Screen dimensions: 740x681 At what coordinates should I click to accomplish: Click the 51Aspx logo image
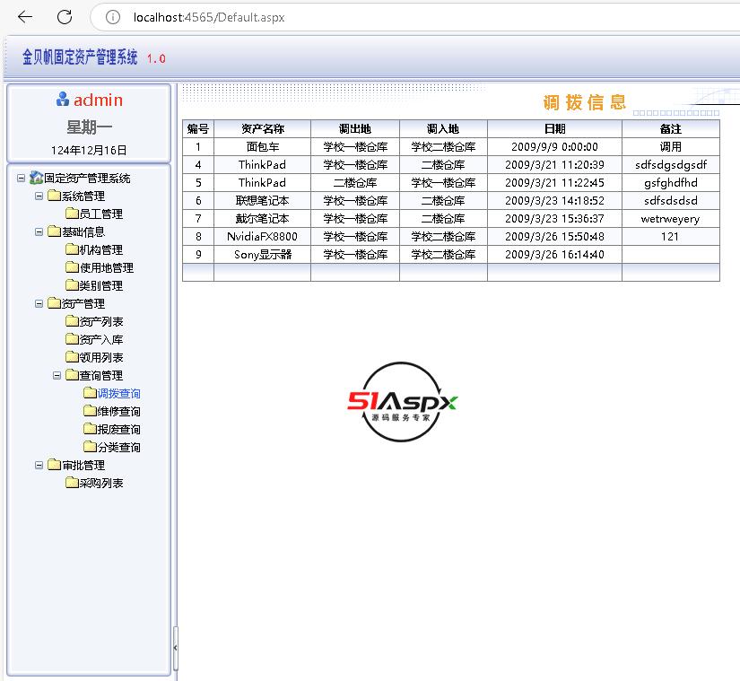point(402,402)
